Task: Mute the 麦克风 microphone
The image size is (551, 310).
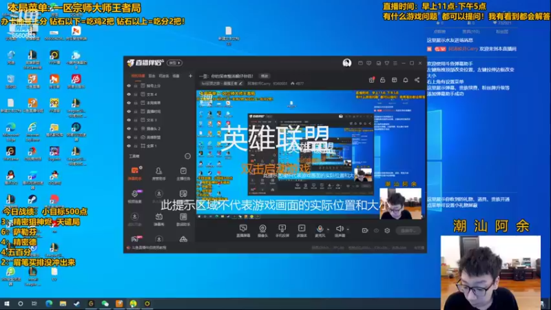Action: [x=320, y=231]
